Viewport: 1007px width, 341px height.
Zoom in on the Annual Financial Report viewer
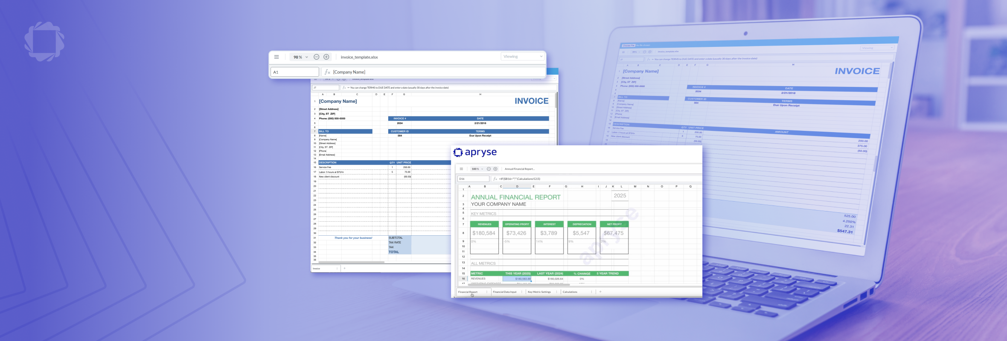[495, 169]
